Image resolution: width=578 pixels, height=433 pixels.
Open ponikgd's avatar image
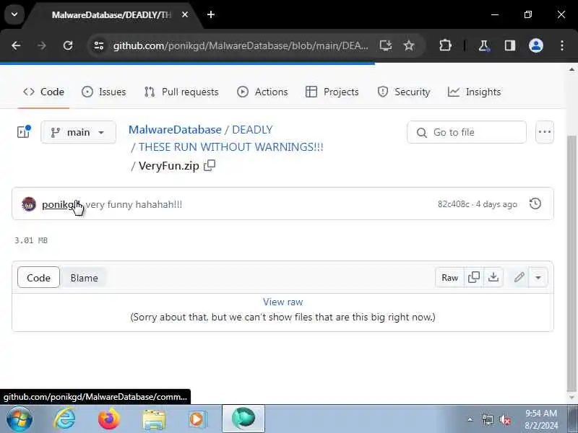pos(29,204)
